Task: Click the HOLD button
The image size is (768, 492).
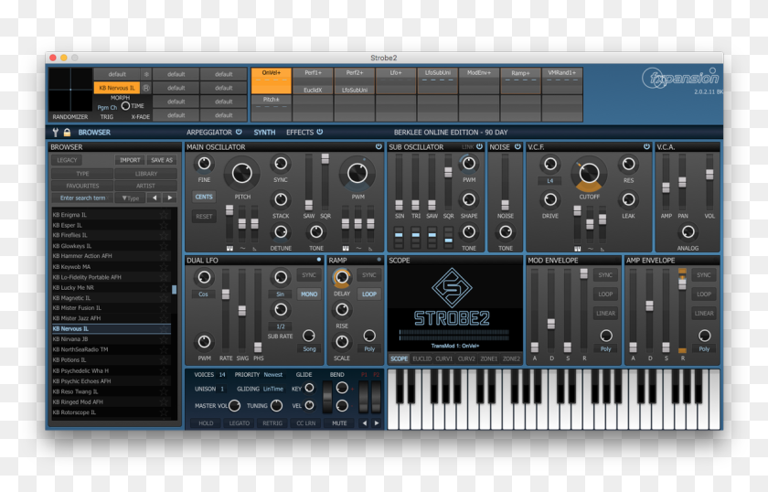Action: [x=206, y=422]
